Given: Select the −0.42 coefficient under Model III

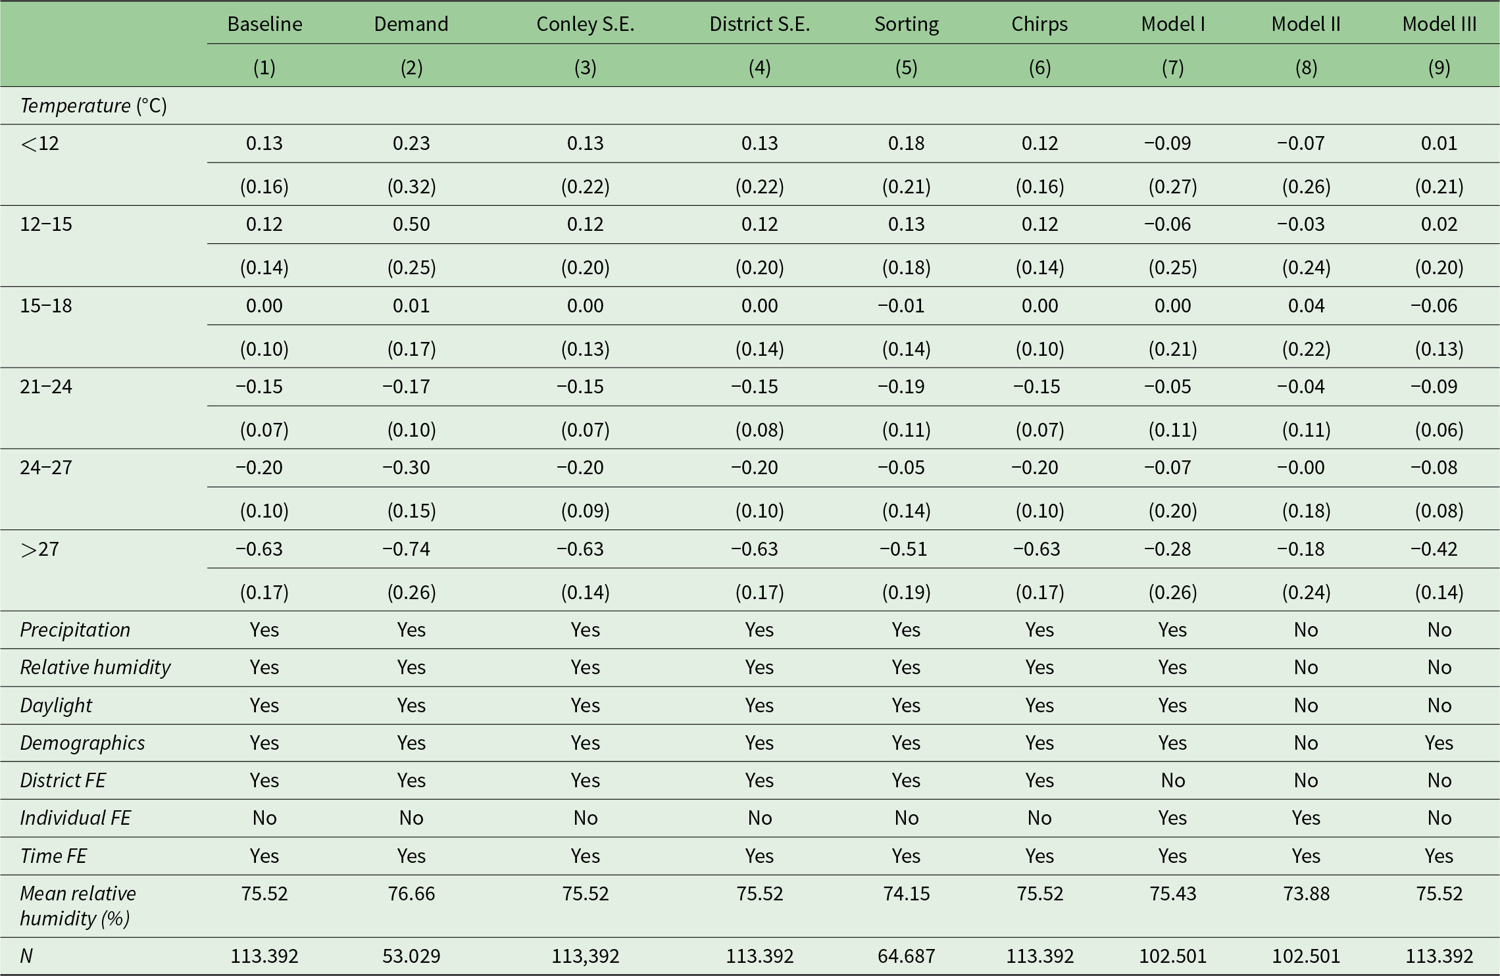Looking at the screenshot, I should pos(1434,549).
